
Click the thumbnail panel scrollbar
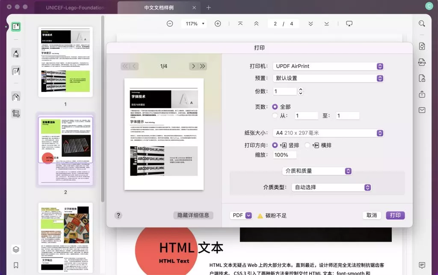(103, 109)
